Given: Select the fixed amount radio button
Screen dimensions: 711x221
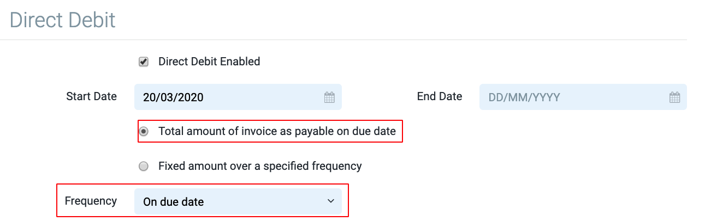Looking at the screenshot, I should tap(144, 166).
